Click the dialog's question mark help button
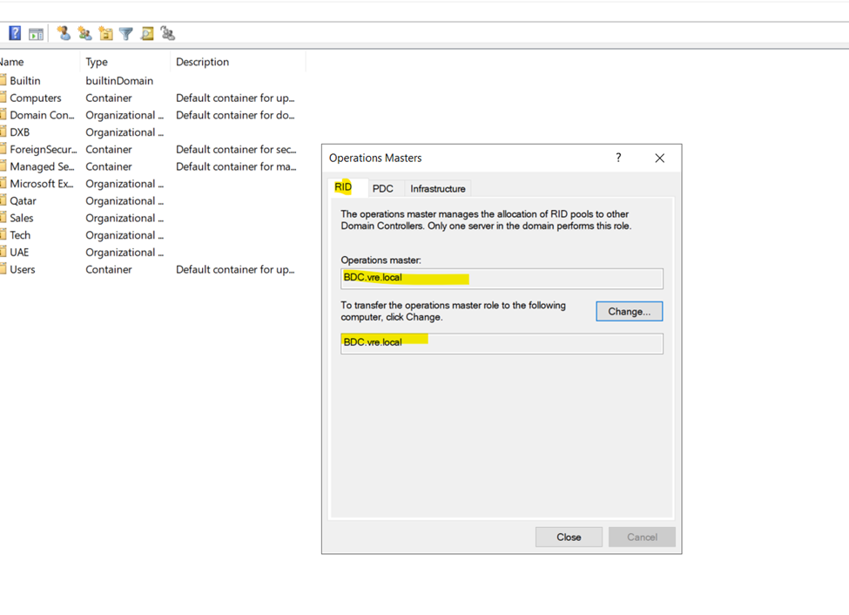This screenshot has width=849, height=615. pos(618,158)
